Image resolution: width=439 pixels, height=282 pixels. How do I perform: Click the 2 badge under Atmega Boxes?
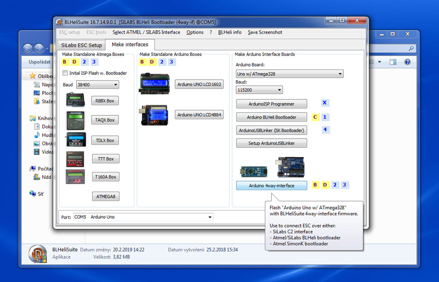coord(84,62)
